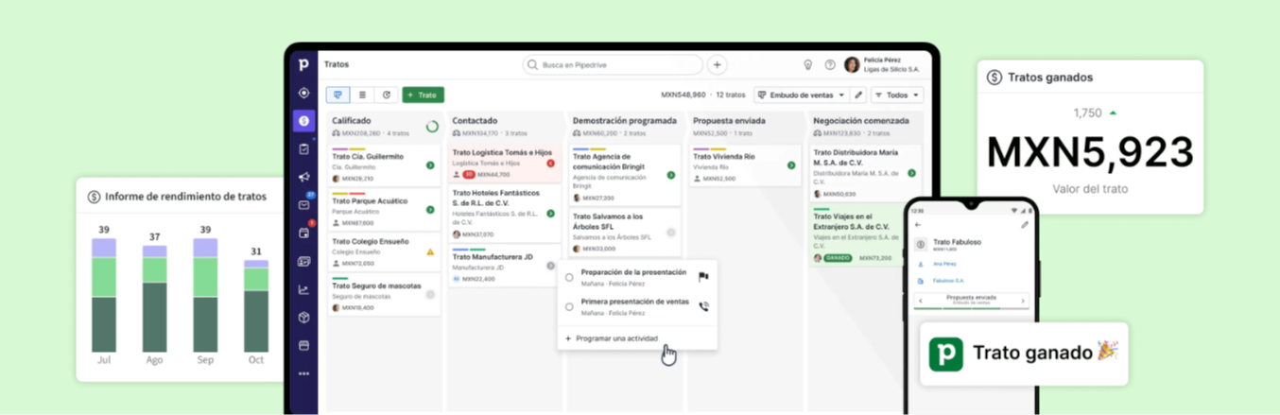Screen dimensions: 1280x415
Task: Open the Products cube icon in sidebar
Action: coord(303,318)
